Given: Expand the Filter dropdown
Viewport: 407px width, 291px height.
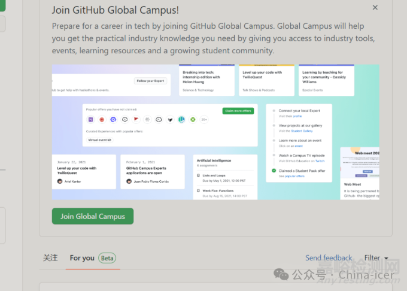Looking at the screenshot, I should 376,258.
